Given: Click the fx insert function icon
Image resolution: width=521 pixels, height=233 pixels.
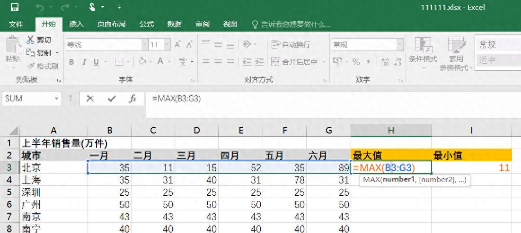Looking at the screenshot, I should (133, 99).
